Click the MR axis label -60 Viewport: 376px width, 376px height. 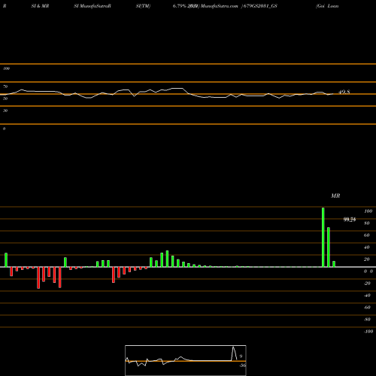(367, 308)
